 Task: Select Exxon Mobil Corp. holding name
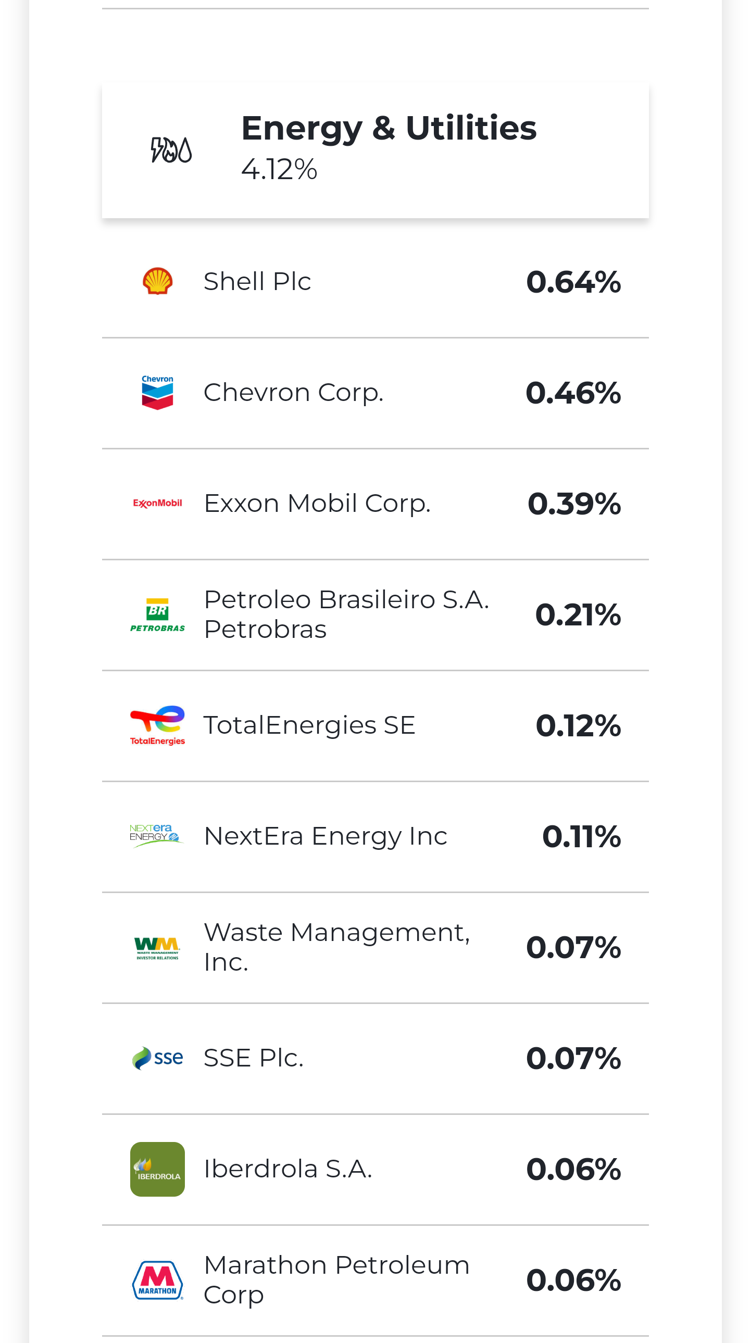click(x=317, y=504)
